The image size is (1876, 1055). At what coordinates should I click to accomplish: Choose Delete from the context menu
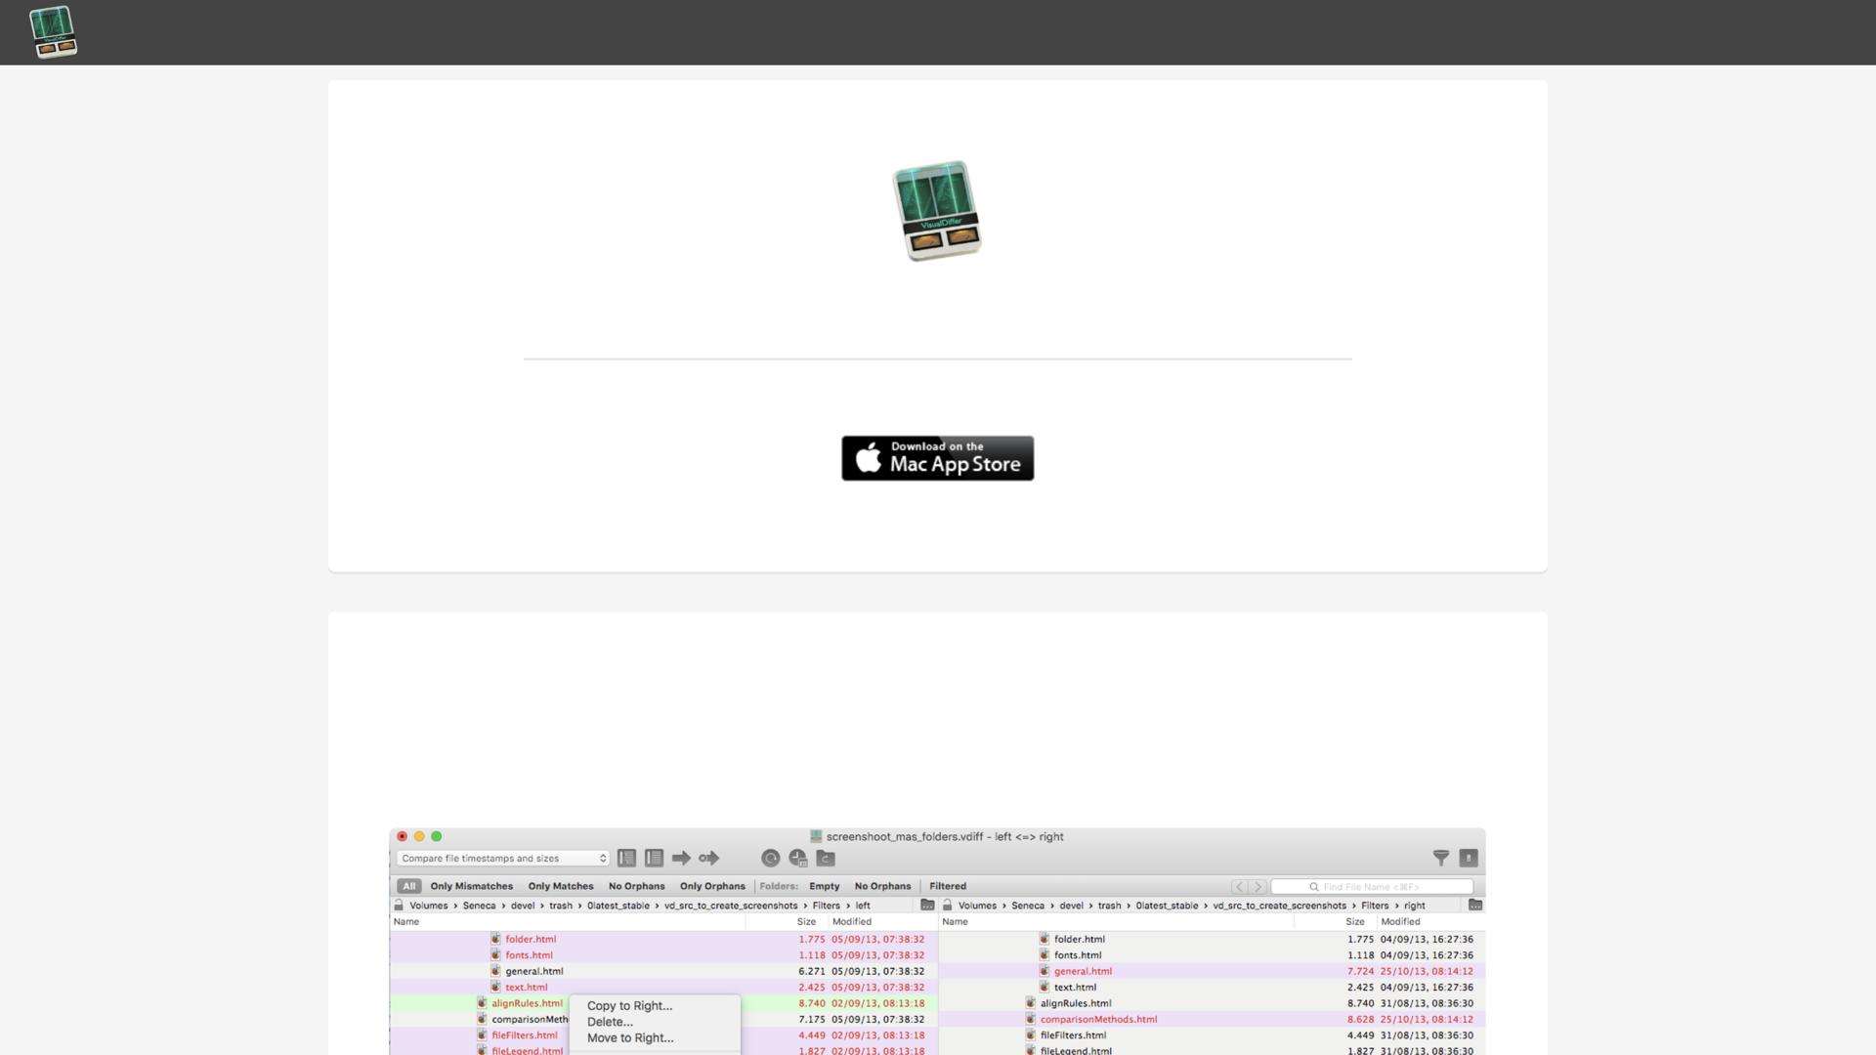(610, 1022)
